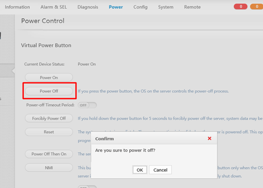Navigate to the System tab
Image resolution: width=263 pixels, height=188 pixels.
pyautogui.click(x=166, y=7)
